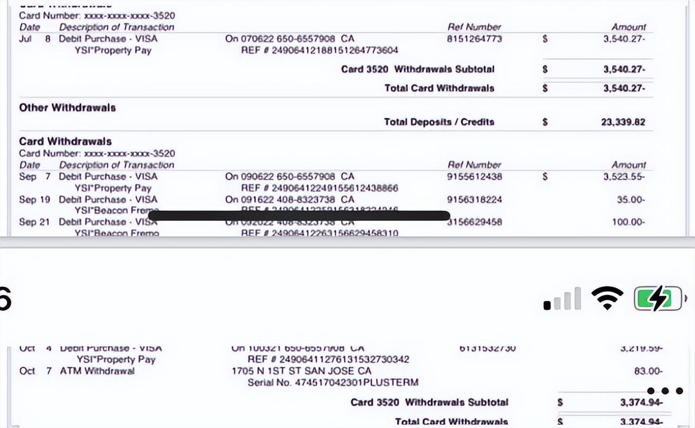Select the 23,339.82 deposits total amount
This screenshot has height=428, width=695.
(623, 122)
